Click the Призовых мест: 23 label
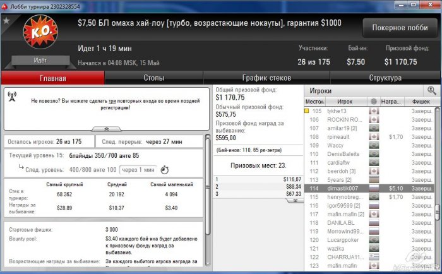 (x=258, y=165)
